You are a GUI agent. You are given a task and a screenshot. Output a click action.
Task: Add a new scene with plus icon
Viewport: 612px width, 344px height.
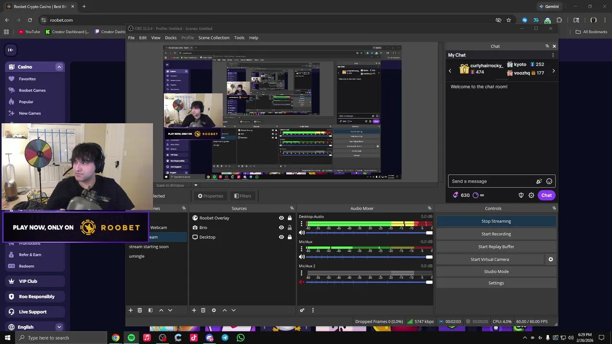pos(131,310)
